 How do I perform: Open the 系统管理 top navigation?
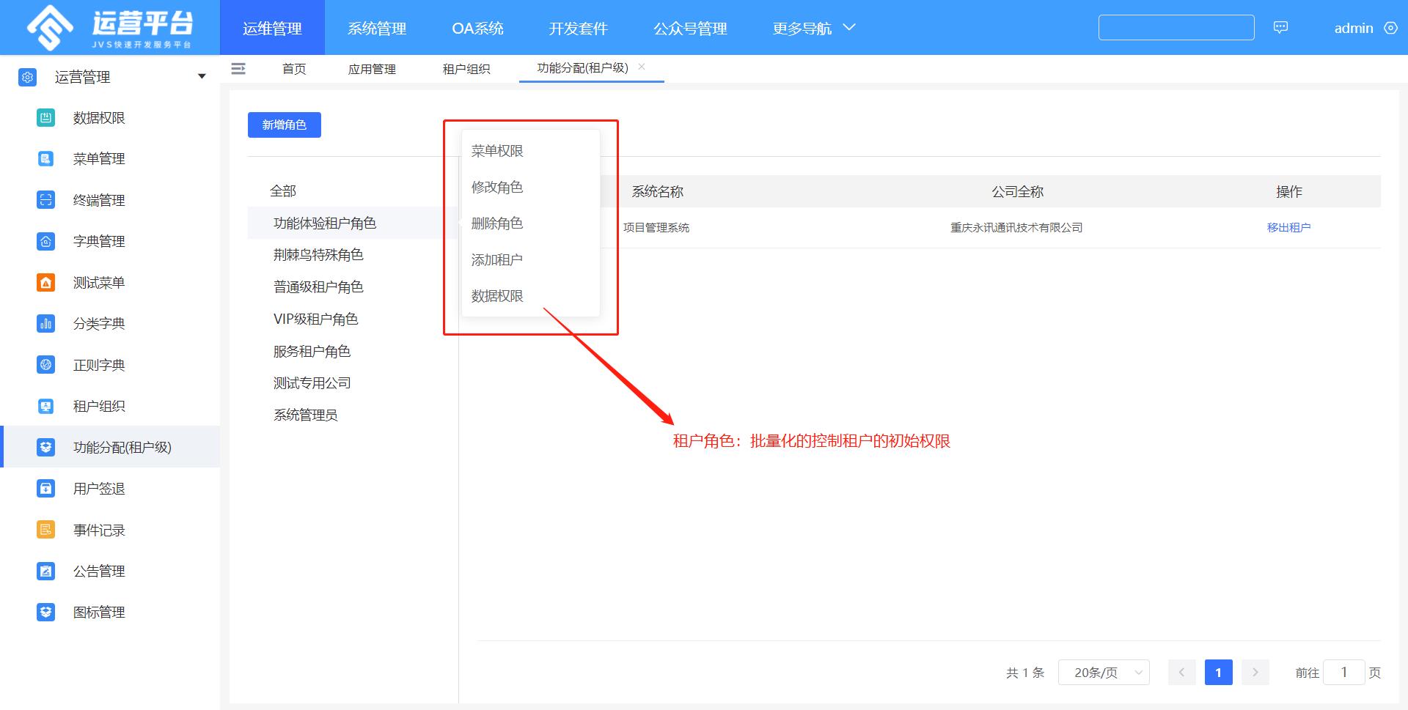[377, 28]
